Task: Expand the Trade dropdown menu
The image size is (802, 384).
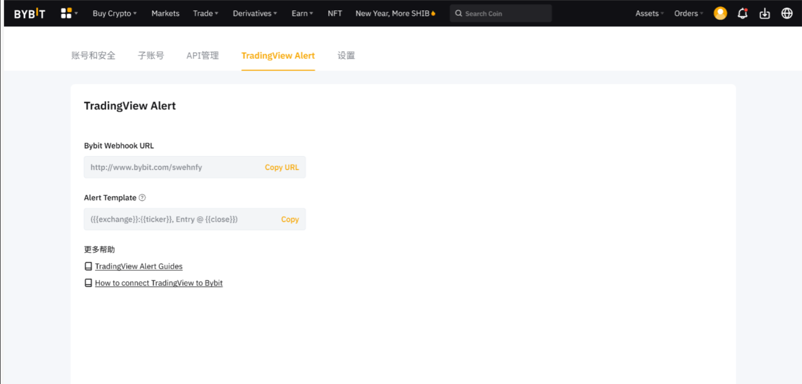Action: 205,13
